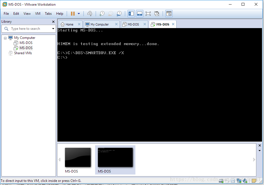Close the Home tab

79,24
